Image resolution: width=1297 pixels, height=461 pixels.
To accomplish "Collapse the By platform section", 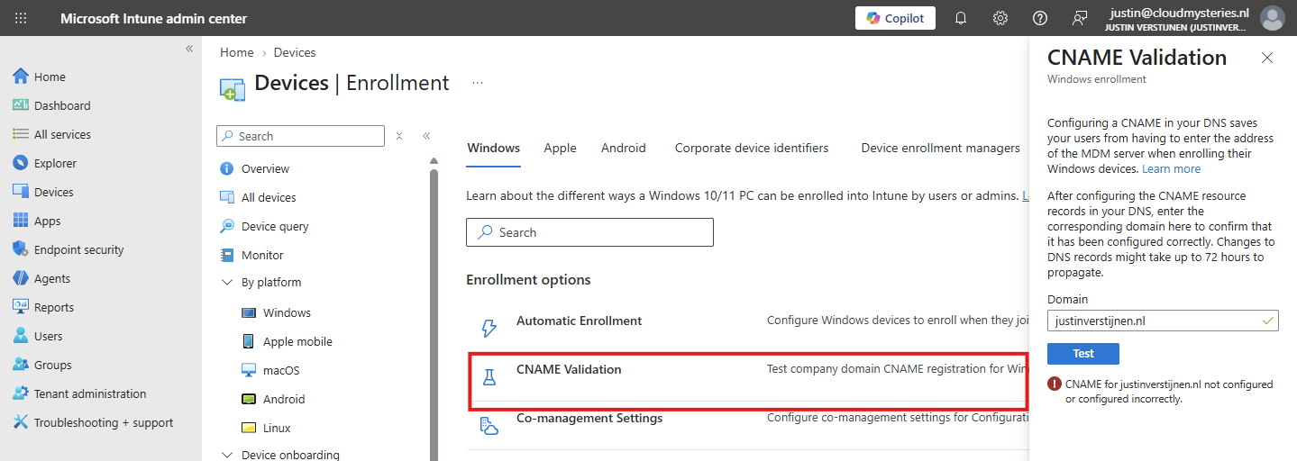I will tap(226, 282).
